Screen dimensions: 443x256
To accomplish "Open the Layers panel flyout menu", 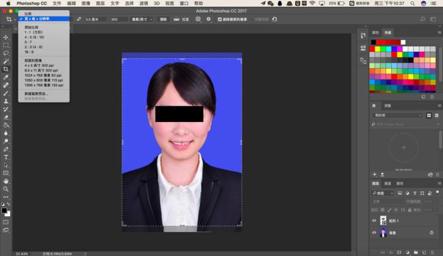I will pos(439,183).
